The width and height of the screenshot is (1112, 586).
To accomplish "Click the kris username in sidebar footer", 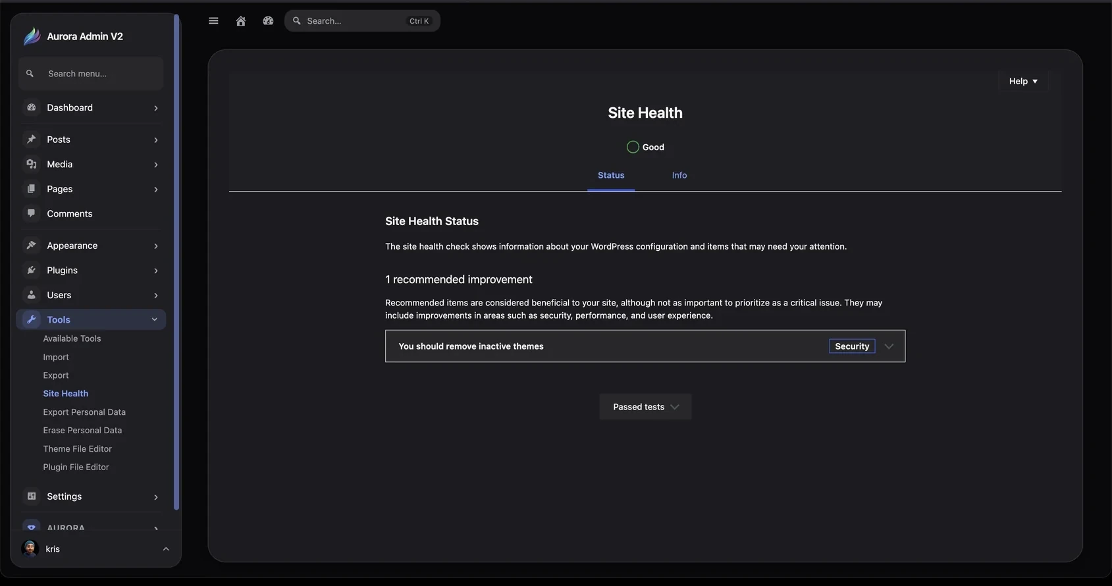I will (53, 549).
